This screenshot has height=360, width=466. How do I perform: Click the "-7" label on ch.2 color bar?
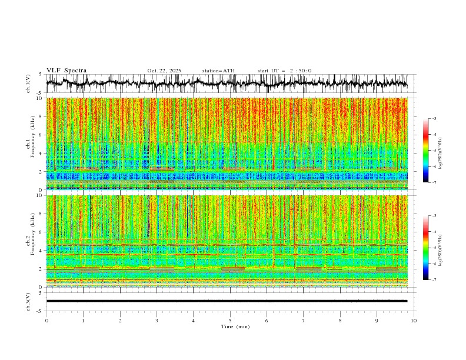434,280
